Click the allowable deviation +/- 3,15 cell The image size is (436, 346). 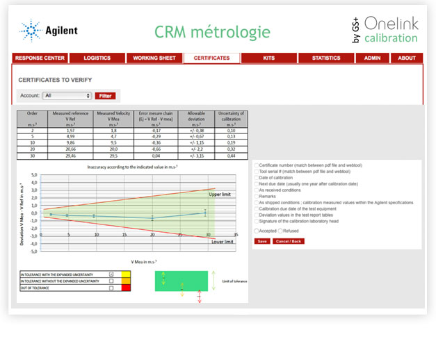[197, 156]
